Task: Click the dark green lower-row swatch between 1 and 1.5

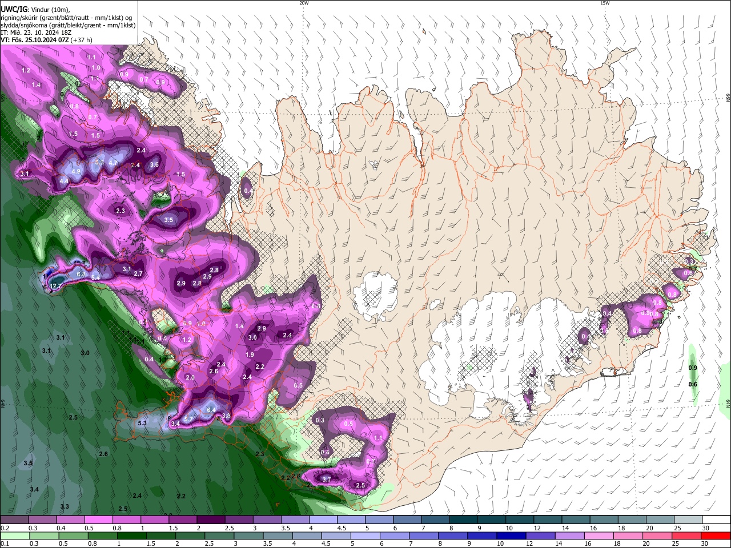Action: pyautogui.click(x=131, y=535)
